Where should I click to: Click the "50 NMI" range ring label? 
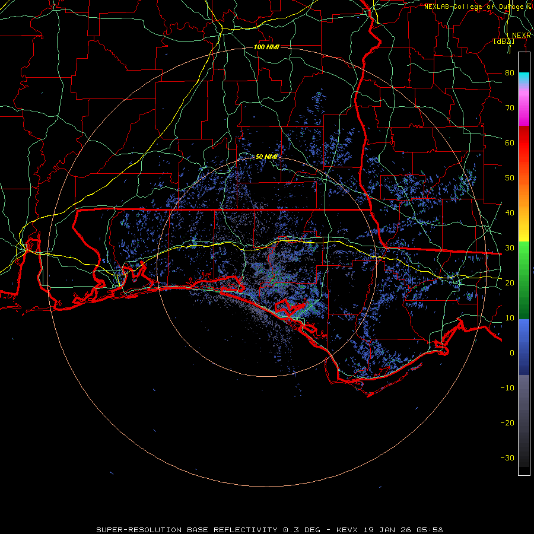(266, 157)
